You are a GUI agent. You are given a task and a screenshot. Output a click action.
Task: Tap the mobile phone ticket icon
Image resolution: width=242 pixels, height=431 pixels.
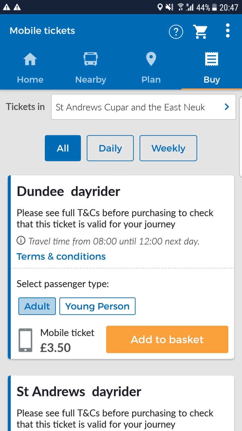tap(26, 340)
